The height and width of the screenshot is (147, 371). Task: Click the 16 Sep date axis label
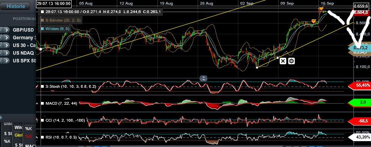tap(327, 3)
